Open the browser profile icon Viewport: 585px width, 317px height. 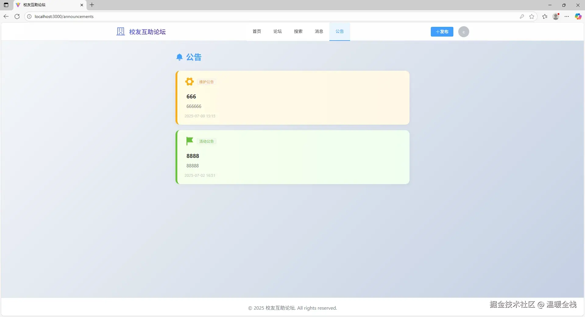point(556,16)
